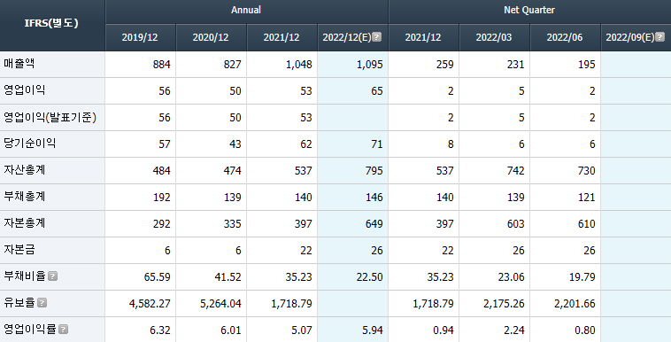This screenshot has height=342, width=671.
Task: Click the 2022/06 quarter column header
Action: click(565, 37)
